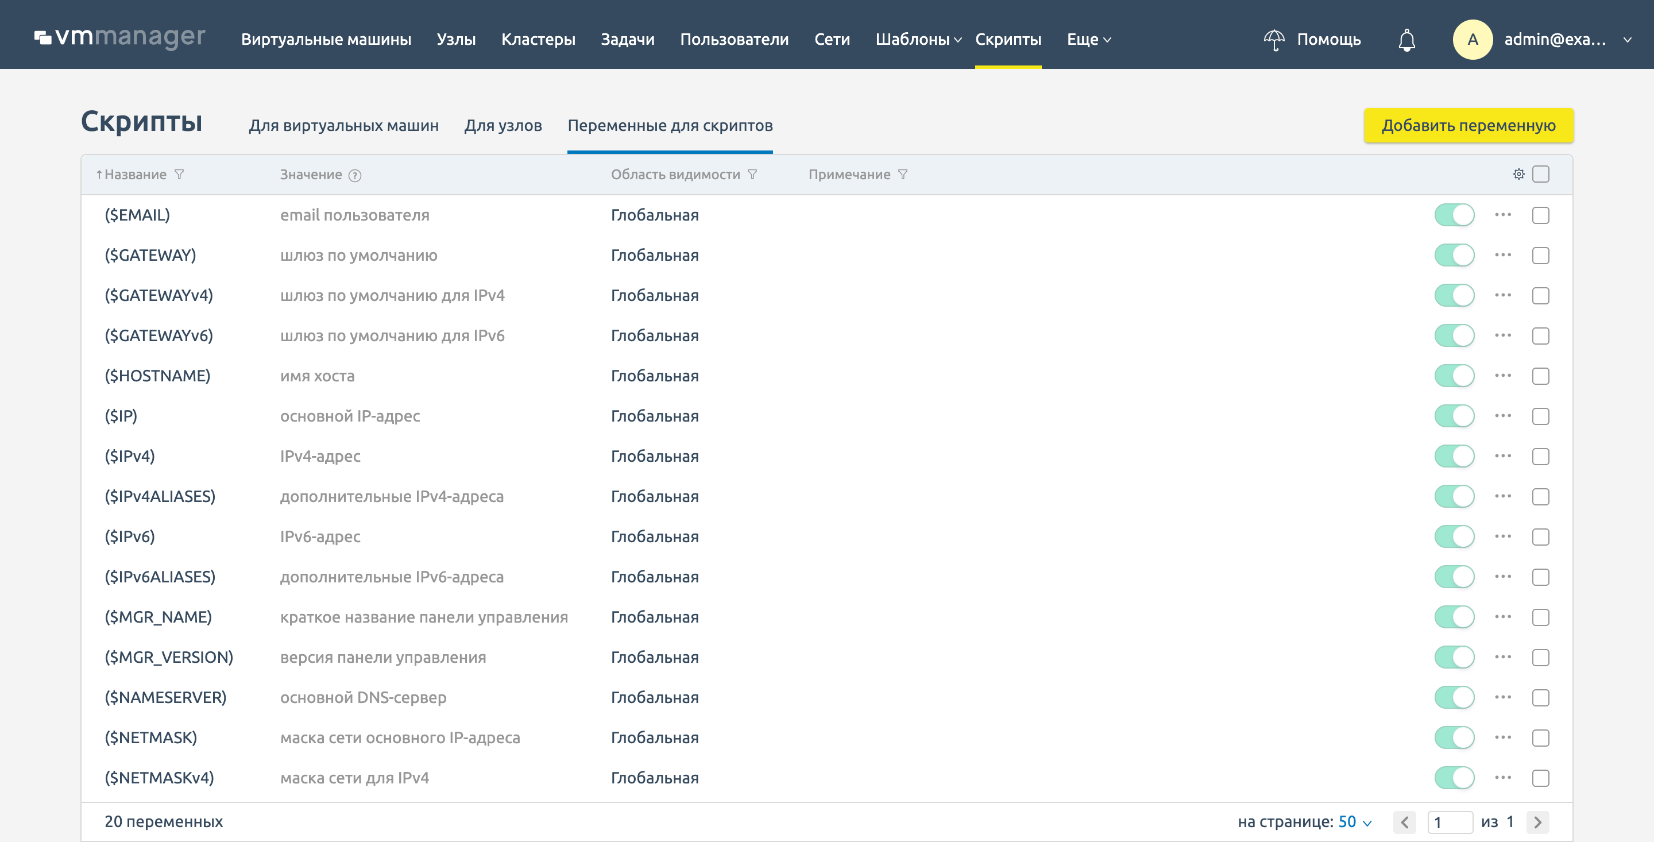Open actions menu for ($IP)
The image size is (1654, 842).
(1502, 416)
